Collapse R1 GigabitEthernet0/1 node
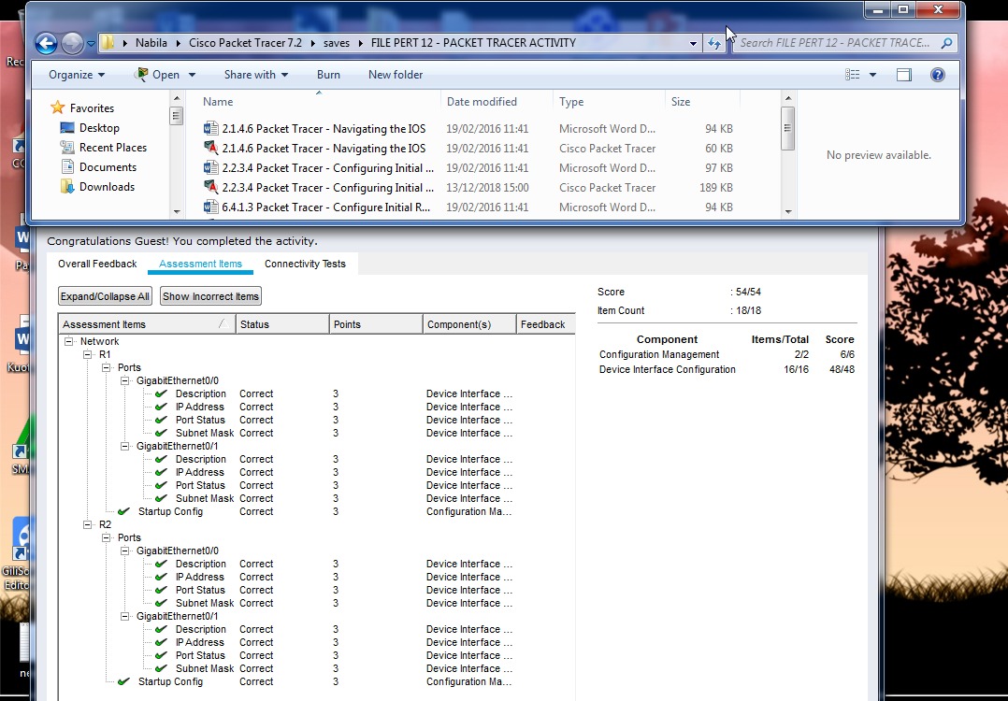The height and width of the screenshot is (701, 1008). [x=124, y=446]
